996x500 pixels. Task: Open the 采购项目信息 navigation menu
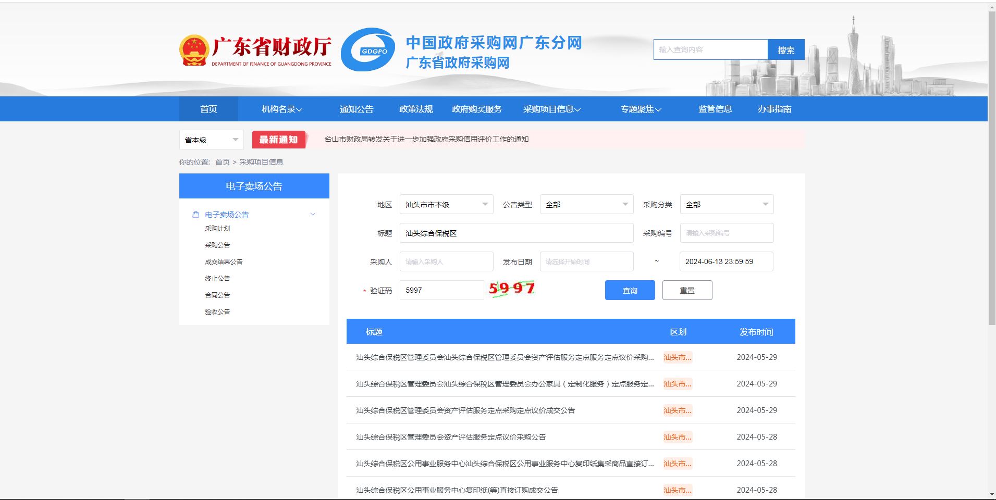click(x=551, y=109)
